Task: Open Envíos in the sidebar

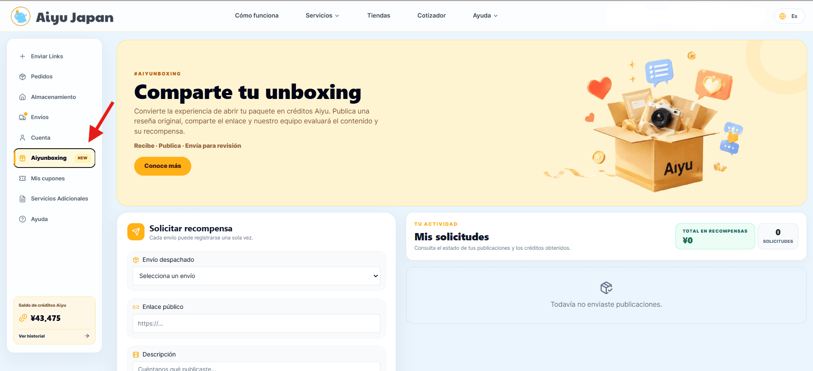Action: (x=54, y=117)
